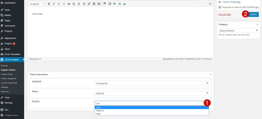Screen dimensions: 262x119
Task: Align text right
Action: click(x=84, y=4)
